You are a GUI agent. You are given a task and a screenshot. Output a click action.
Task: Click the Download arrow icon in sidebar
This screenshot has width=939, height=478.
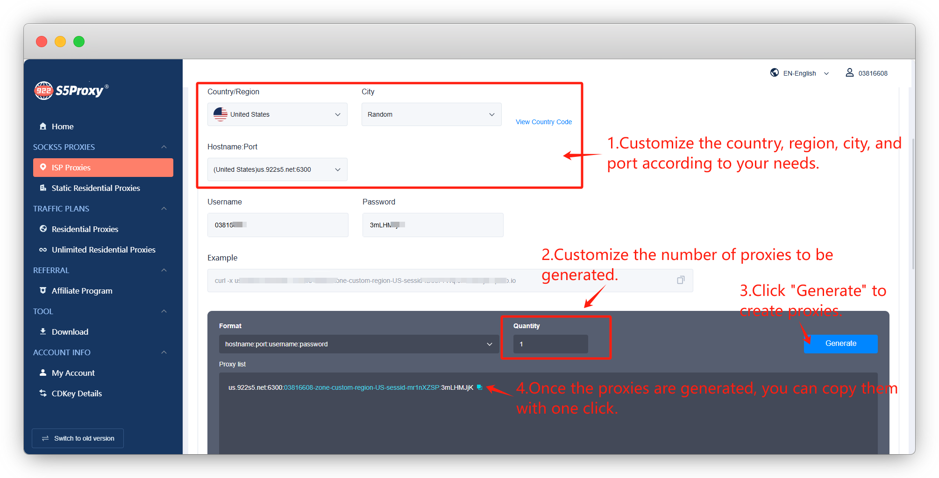pos(43,331)
